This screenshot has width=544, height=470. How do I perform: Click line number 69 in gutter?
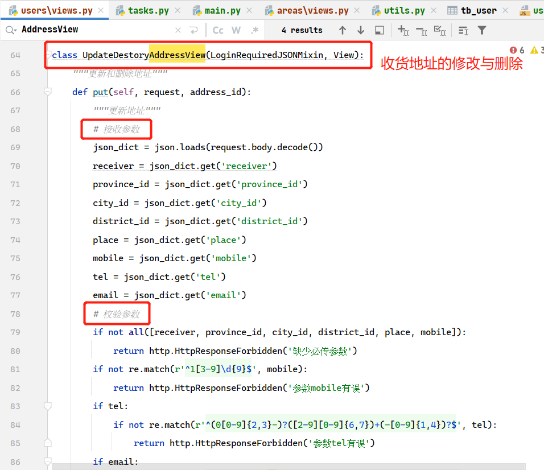15,147
